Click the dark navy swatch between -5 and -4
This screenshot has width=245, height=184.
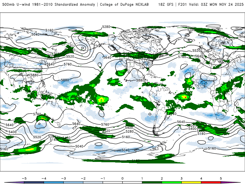34,182
